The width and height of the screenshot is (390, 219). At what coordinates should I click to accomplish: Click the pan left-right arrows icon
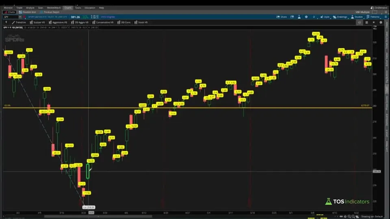click(x=341, y=217)
